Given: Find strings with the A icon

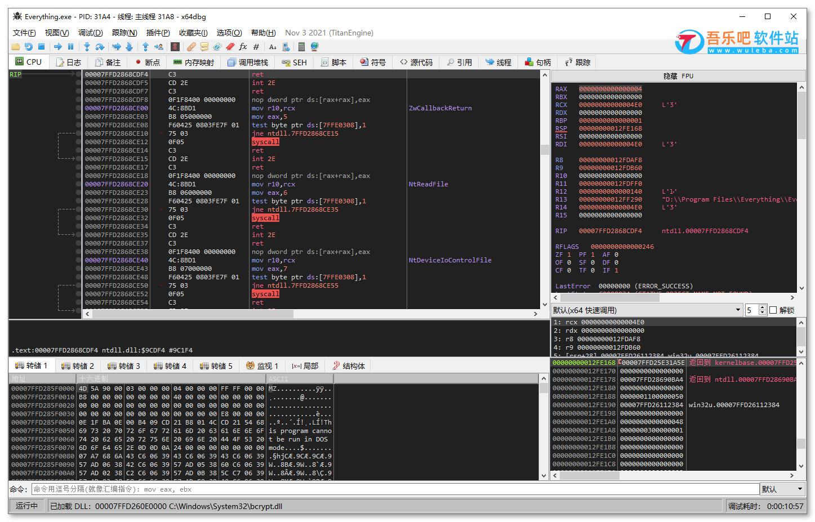Looking at the screenshot, I should (273, 47).
